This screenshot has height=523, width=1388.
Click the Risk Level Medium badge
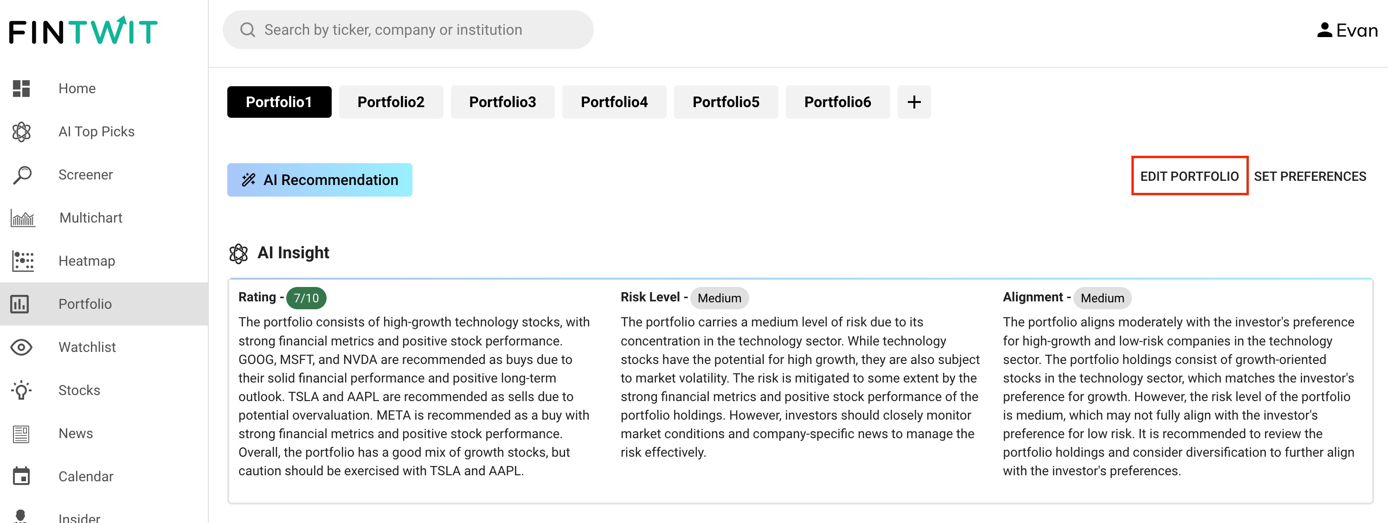click(719, 298)
